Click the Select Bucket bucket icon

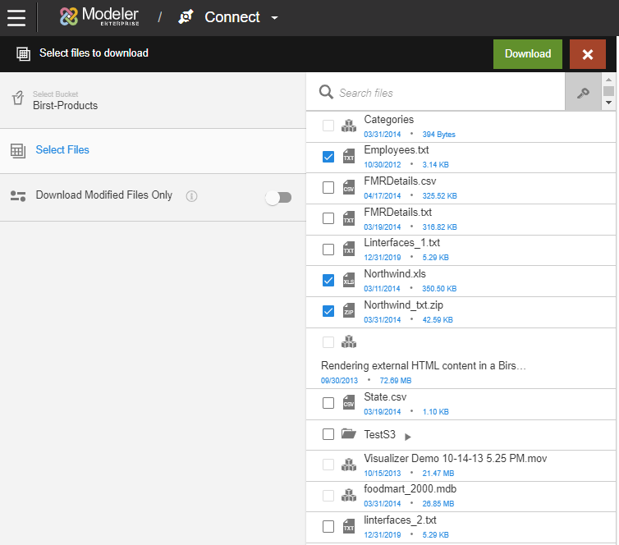coord(17,99)
